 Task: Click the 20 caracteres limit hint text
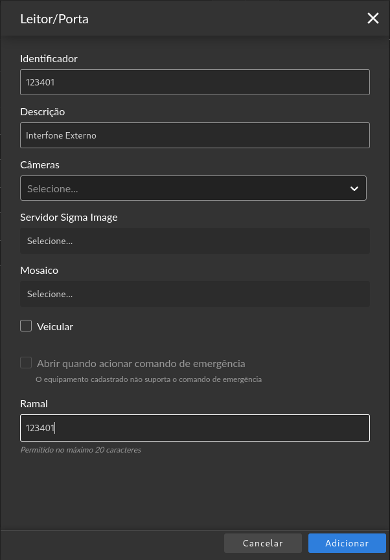pos(81,450)
